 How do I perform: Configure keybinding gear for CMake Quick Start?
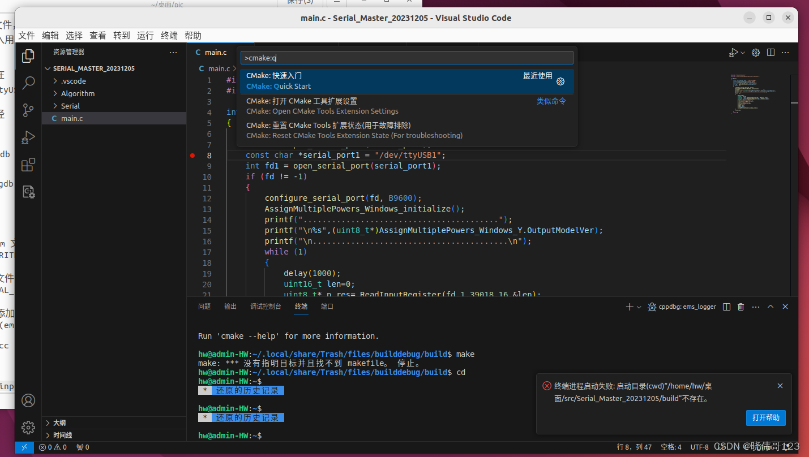click(x=560, y=81)
